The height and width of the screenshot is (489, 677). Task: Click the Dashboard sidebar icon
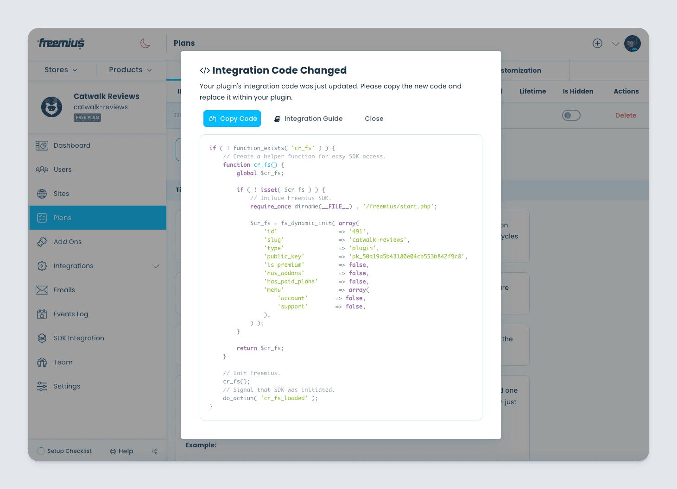tap(42, 145)
